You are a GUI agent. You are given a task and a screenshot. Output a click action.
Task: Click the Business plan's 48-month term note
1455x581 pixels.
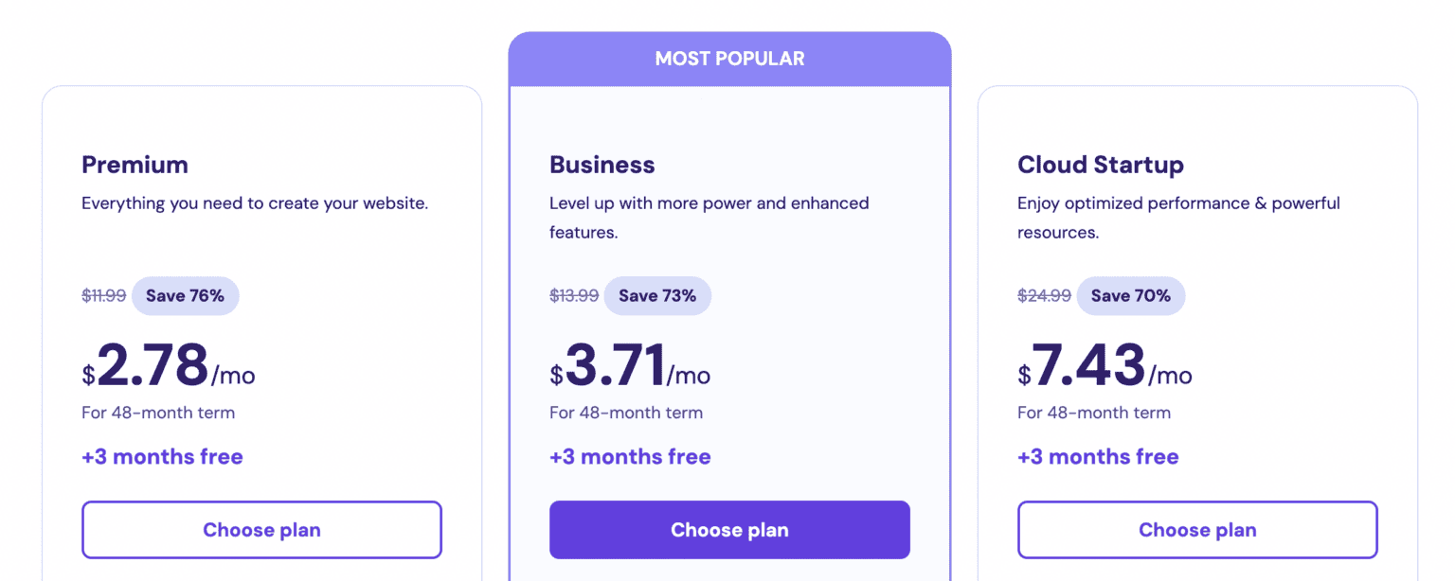(626, 413)
